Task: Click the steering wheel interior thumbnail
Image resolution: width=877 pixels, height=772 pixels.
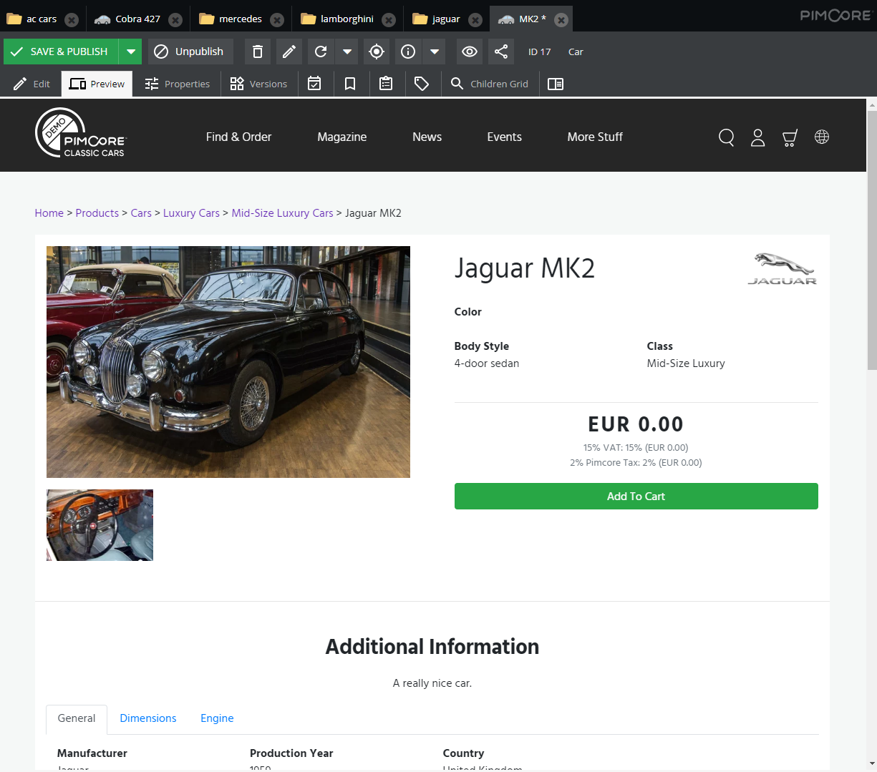Action: point(100,525)
